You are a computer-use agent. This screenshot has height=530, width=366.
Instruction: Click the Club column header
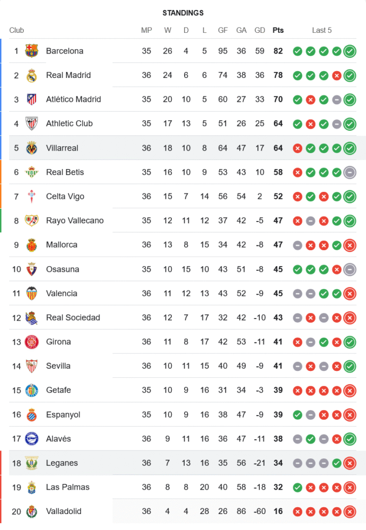(x=16, y=30)
